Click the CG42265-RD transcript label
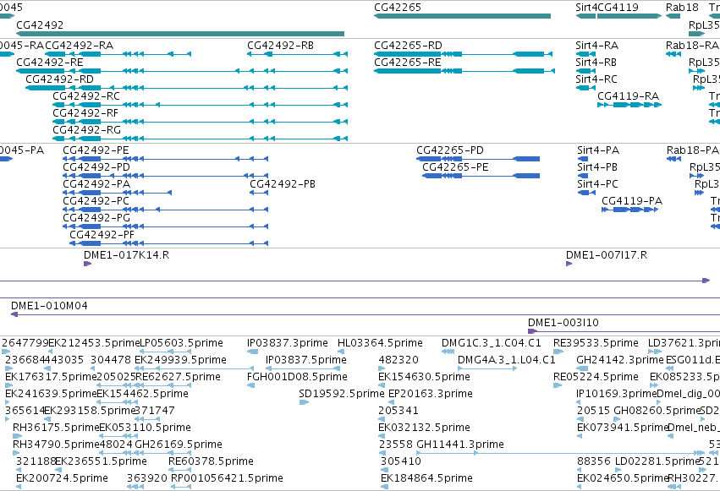Image resolution: width=720 pixels, height=491 pixels. coord(408,46)
